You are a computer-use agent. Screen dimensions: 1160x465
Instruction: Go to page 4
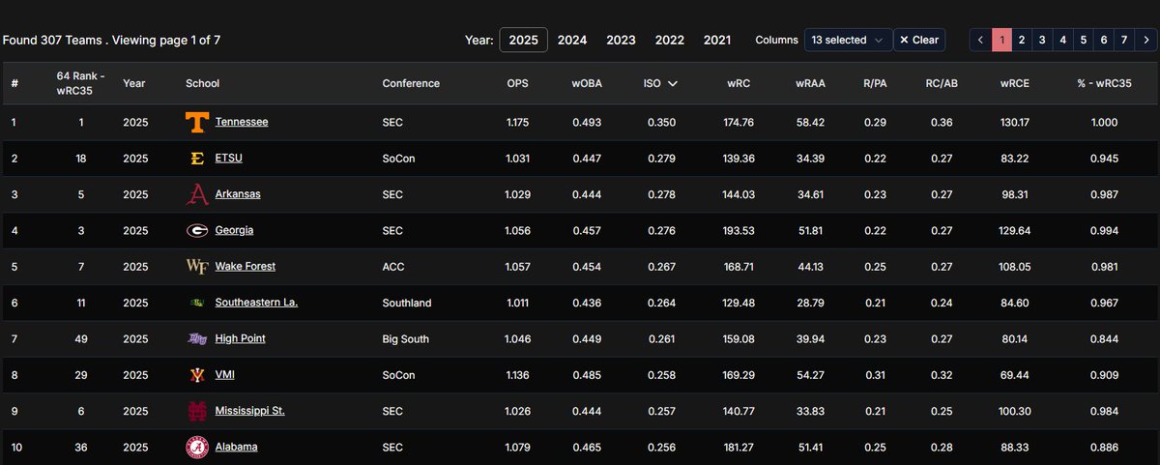tap(1062, 40)
